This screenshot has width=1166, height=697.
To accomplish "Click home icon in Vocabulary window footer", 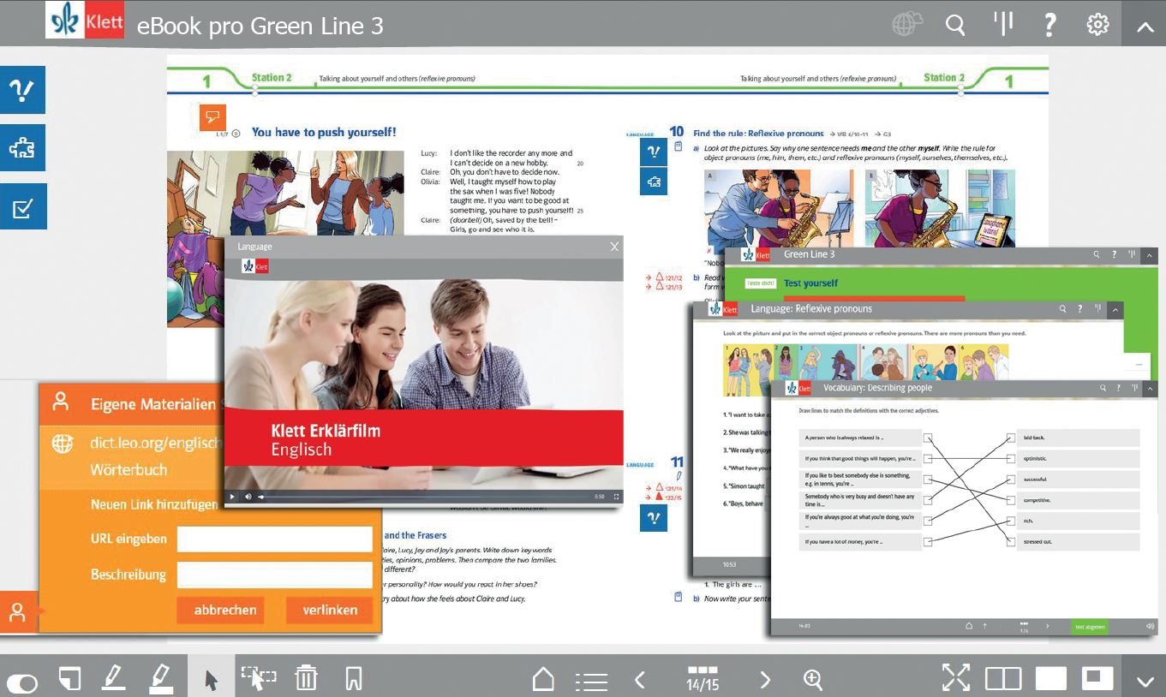I will (x=969, y=626).
